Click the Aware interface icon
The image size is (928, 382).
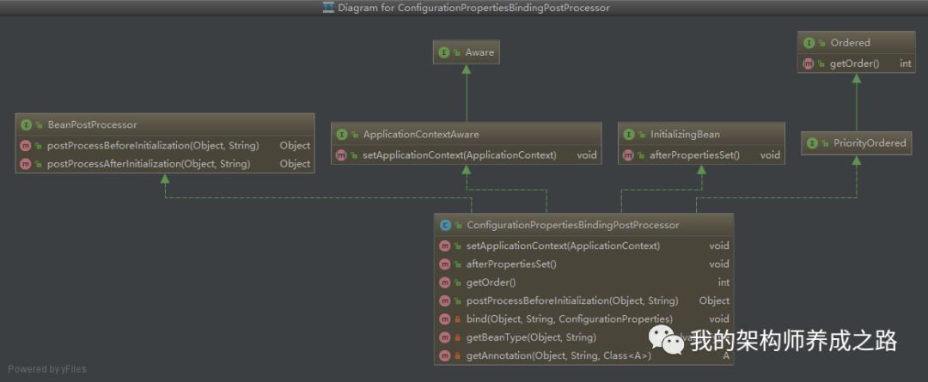click(x=443, y=52)
